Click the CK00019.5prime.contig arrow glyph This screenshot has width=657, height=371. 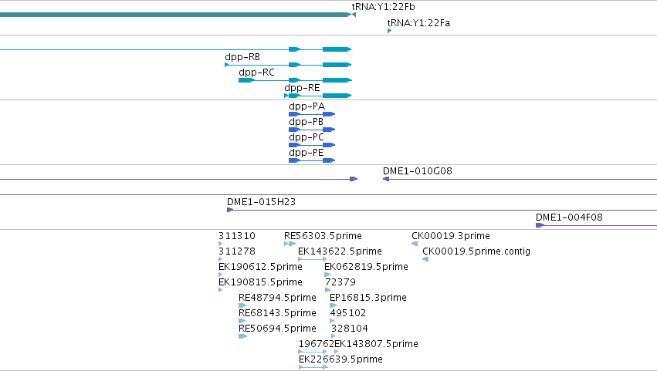[425, 260]
